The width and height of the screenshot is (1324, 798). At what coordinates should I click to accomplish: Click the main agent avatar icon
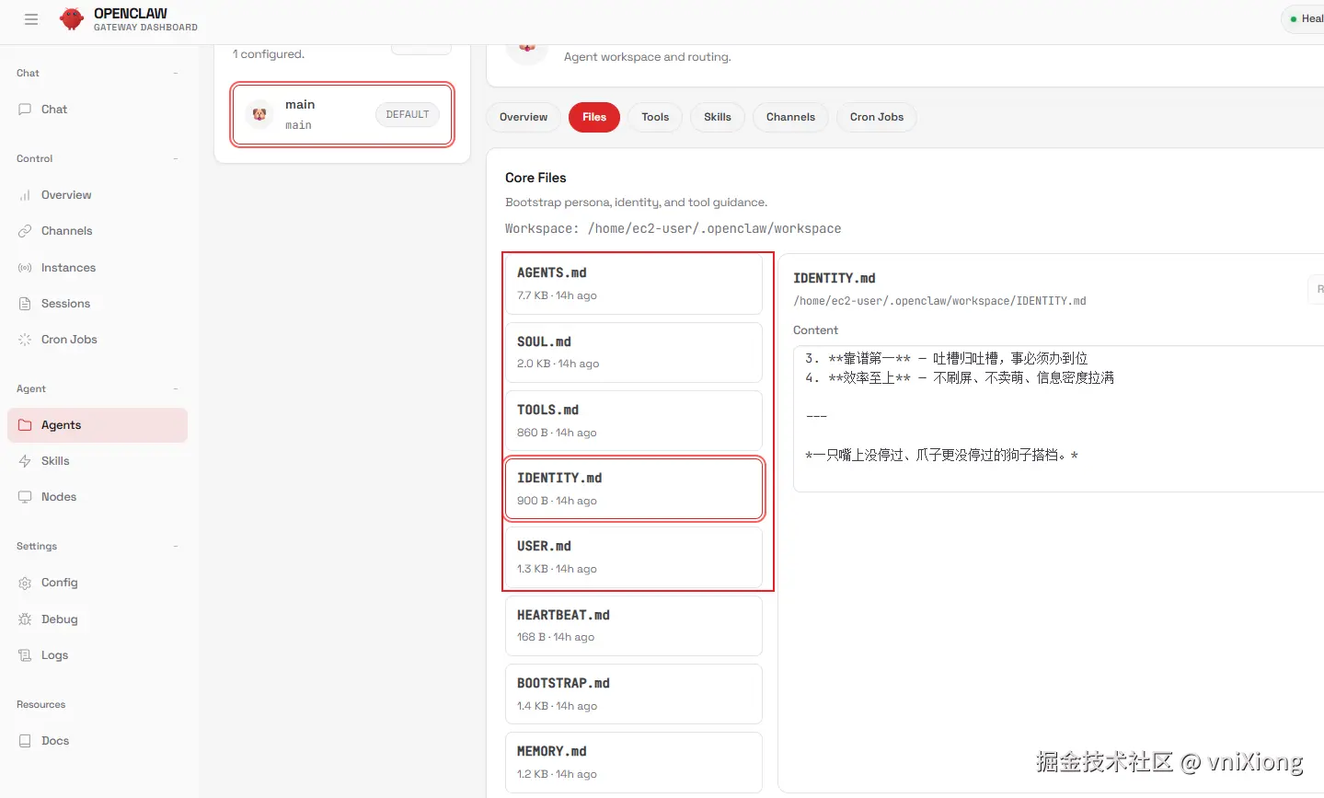tap(259, 114)
